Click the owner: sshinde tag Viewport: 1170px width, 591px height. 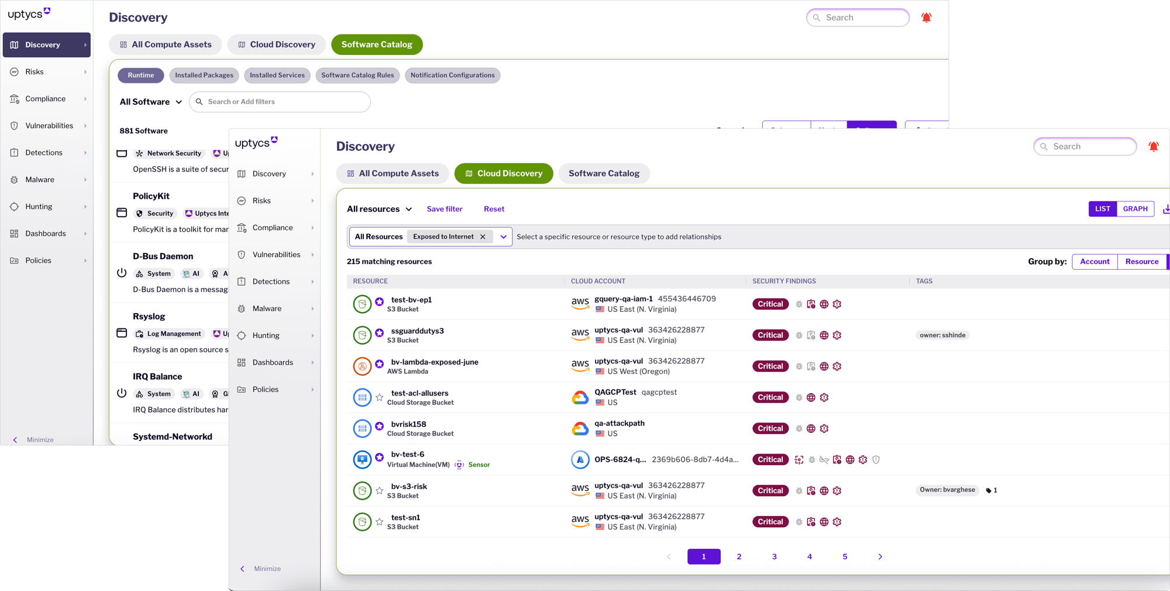[942, 335]
